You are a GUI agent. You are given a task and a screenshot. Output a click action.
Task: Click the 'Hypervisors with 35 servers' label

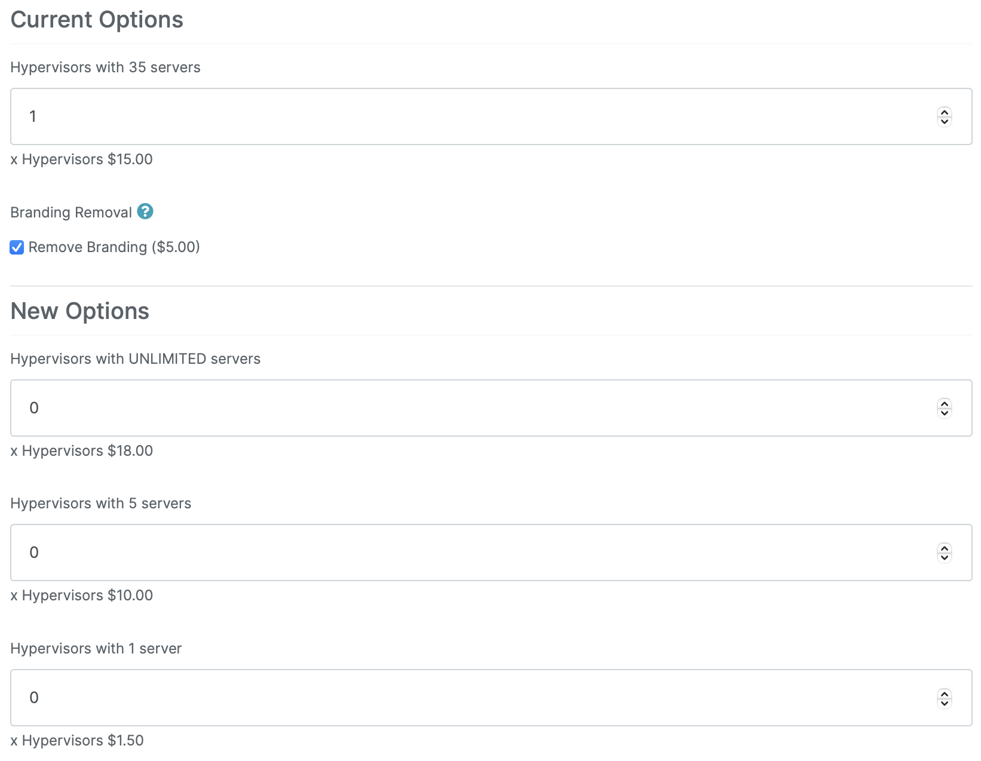tap(105, 67)
